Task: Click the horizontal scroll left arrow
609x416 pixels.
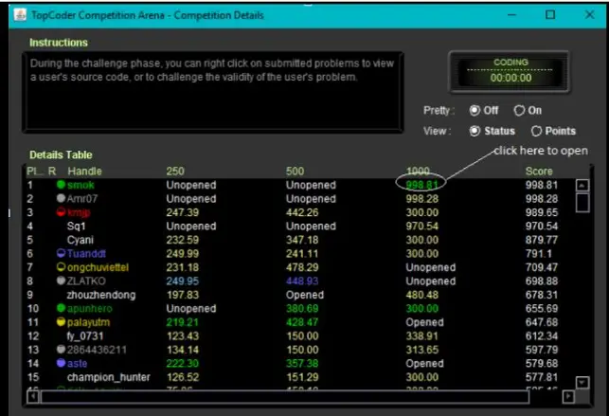Action: 33,397
